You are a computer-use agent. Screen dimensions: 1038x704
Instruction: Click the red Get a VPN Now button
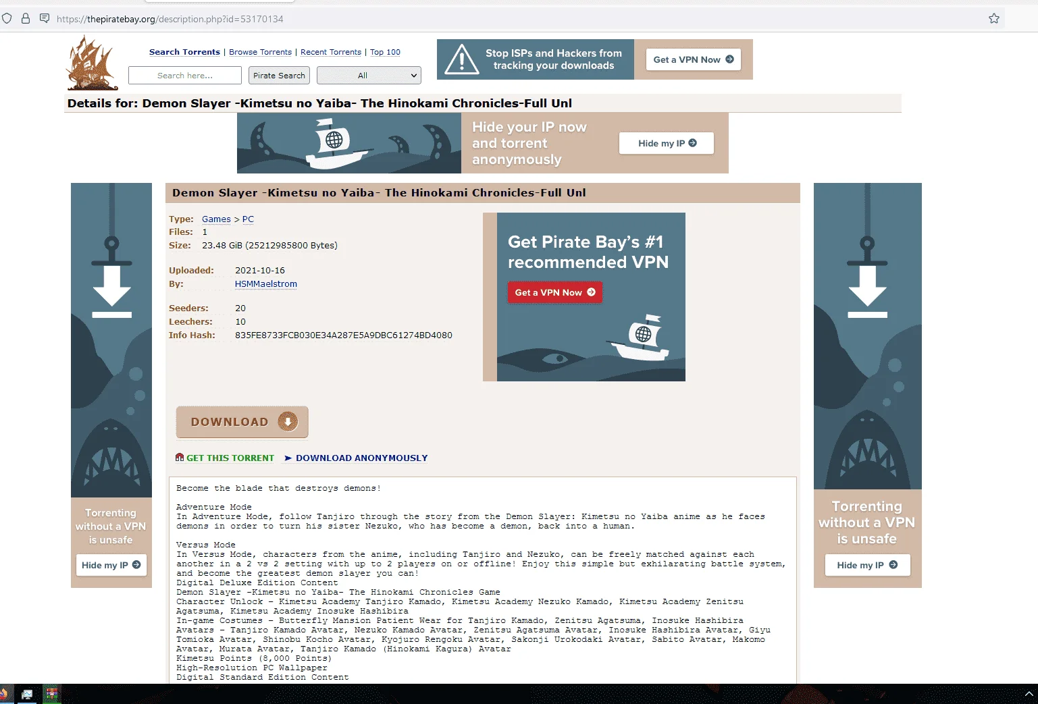[x=554, y=292]
